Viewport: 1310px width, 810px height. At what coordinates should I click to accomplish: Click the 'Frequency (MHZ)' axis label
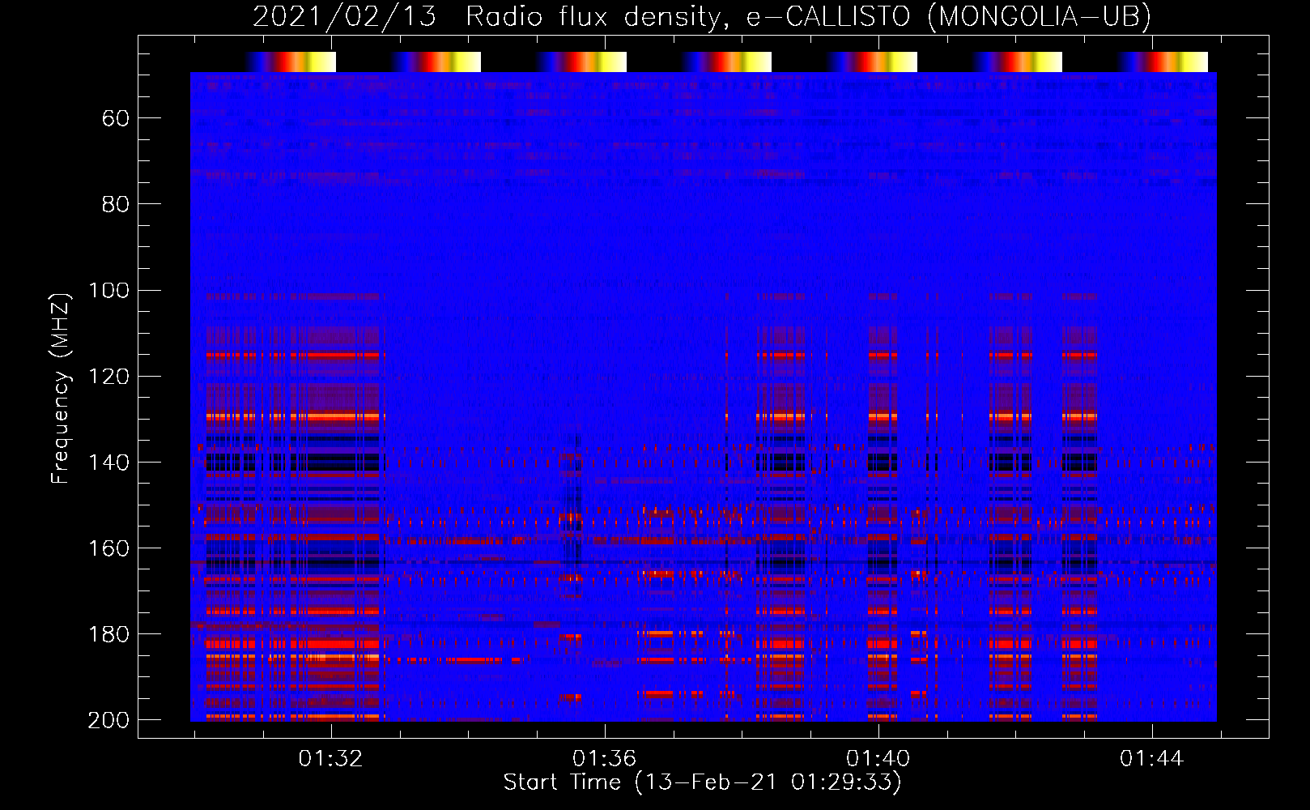[61, 388]
